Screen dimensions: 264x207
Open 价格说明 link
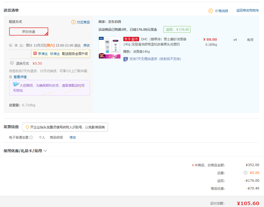(221, 11)
